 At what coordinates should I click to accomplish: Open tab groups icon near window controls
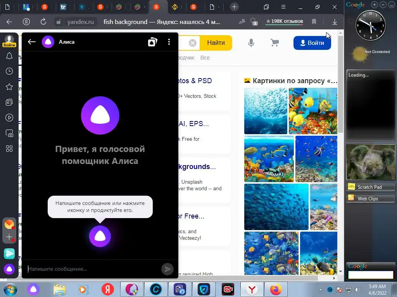(266, 7)
